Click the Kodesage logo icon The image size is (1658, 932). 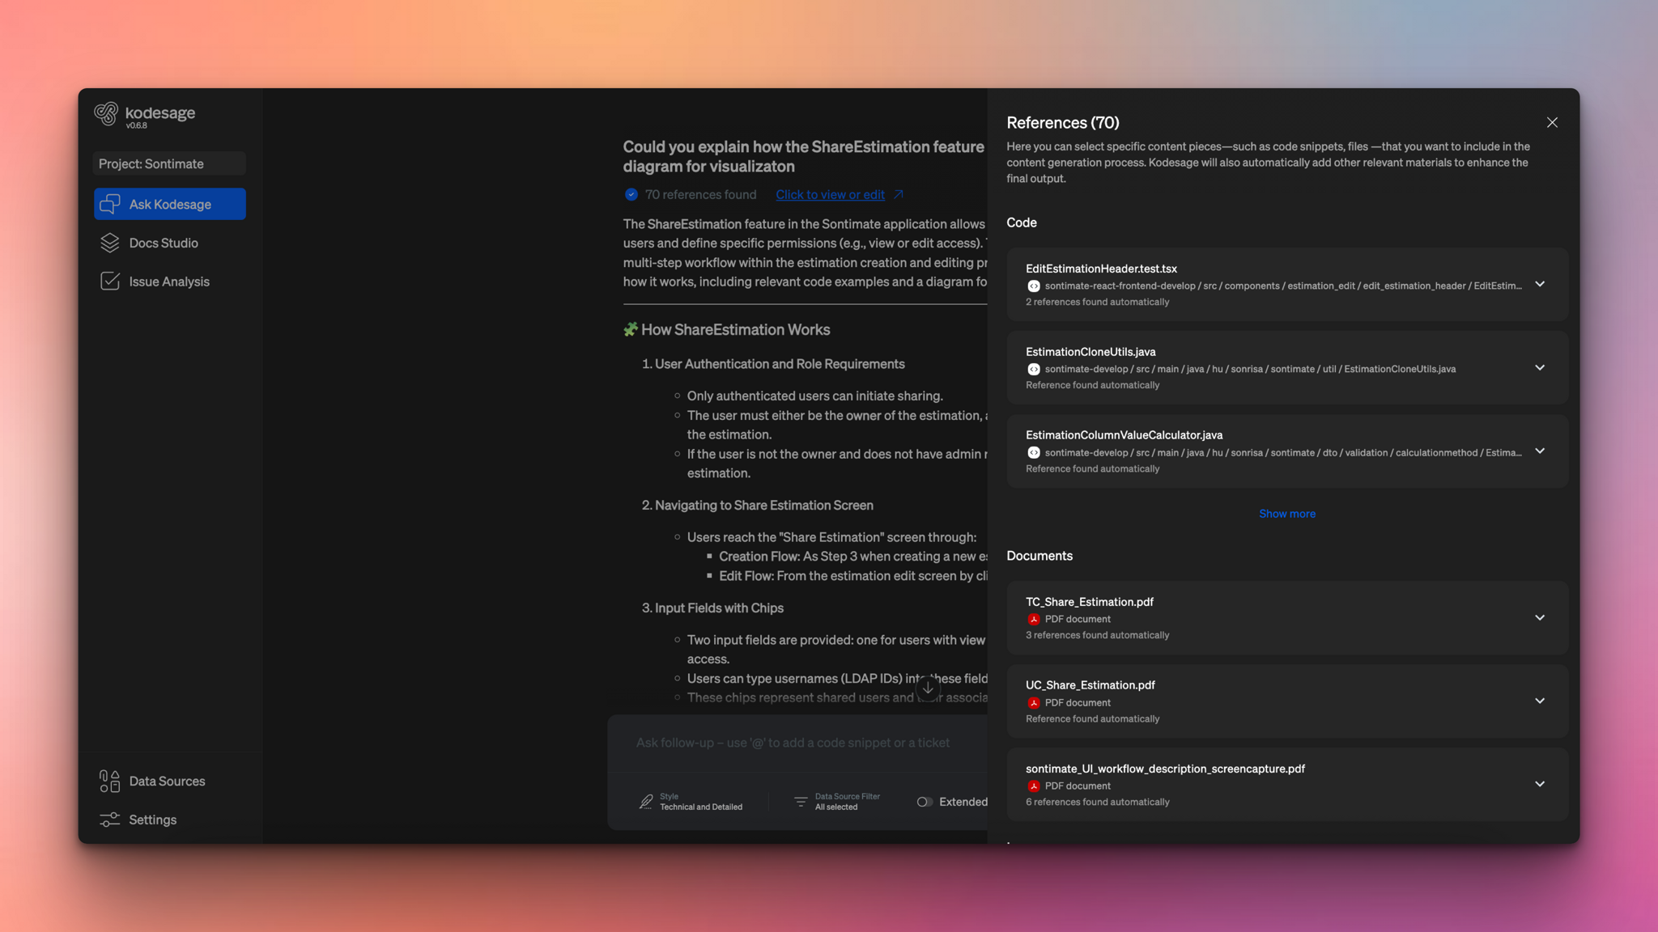point(108,114)
